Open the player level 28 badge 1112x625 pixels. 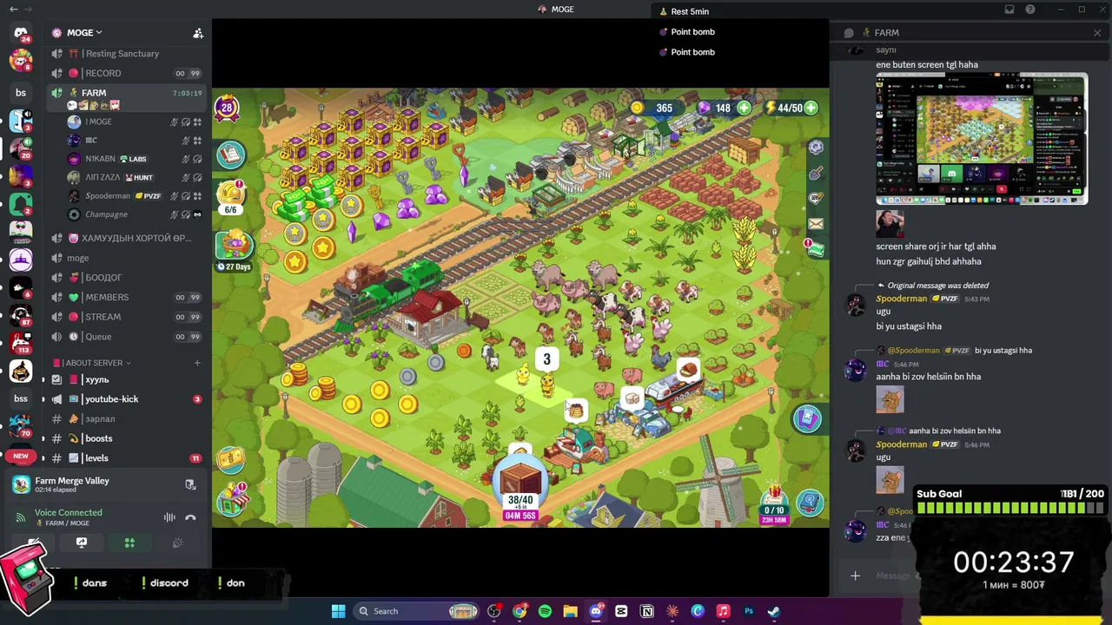tap(227, 109)
